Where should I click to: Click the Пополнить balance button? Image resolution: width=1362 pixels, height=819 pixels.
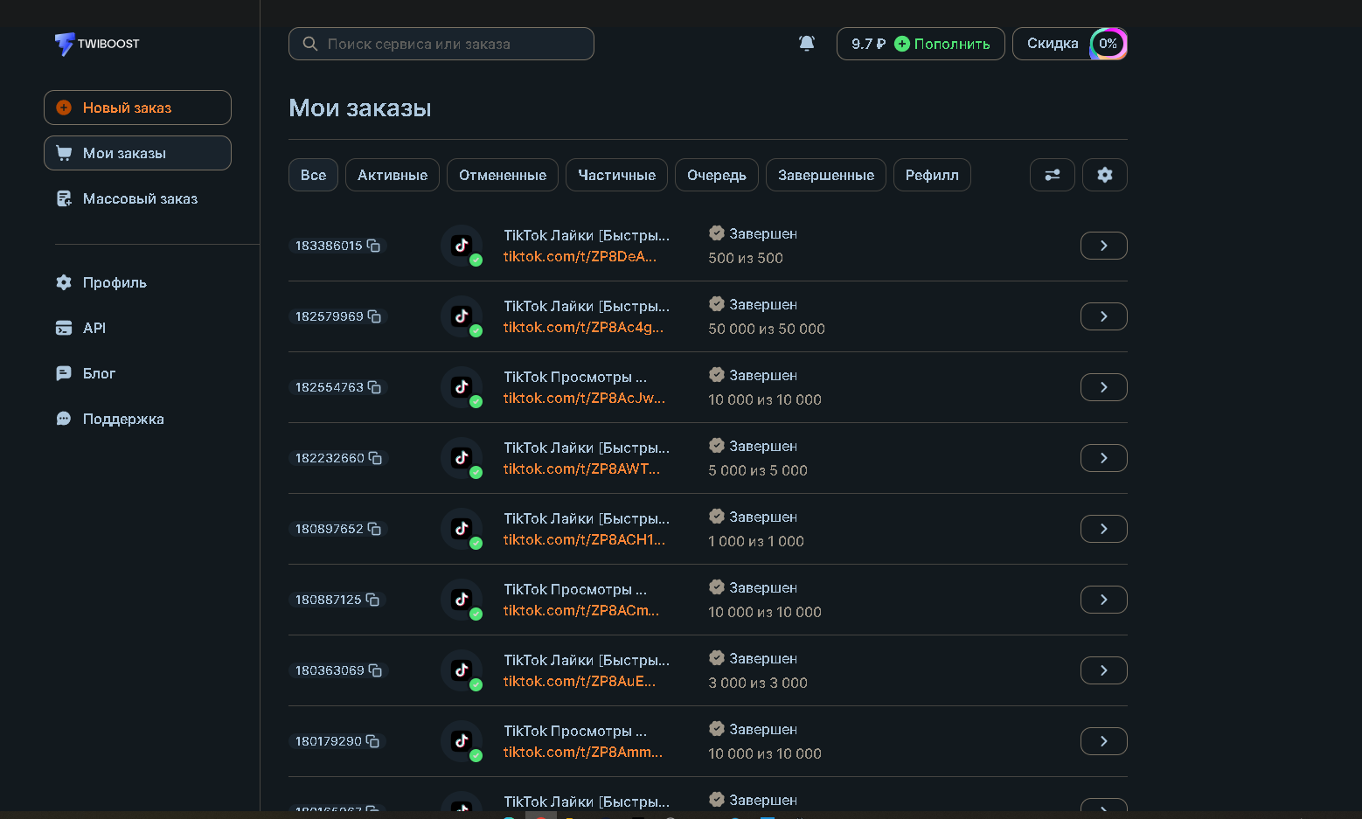[942, 44]
